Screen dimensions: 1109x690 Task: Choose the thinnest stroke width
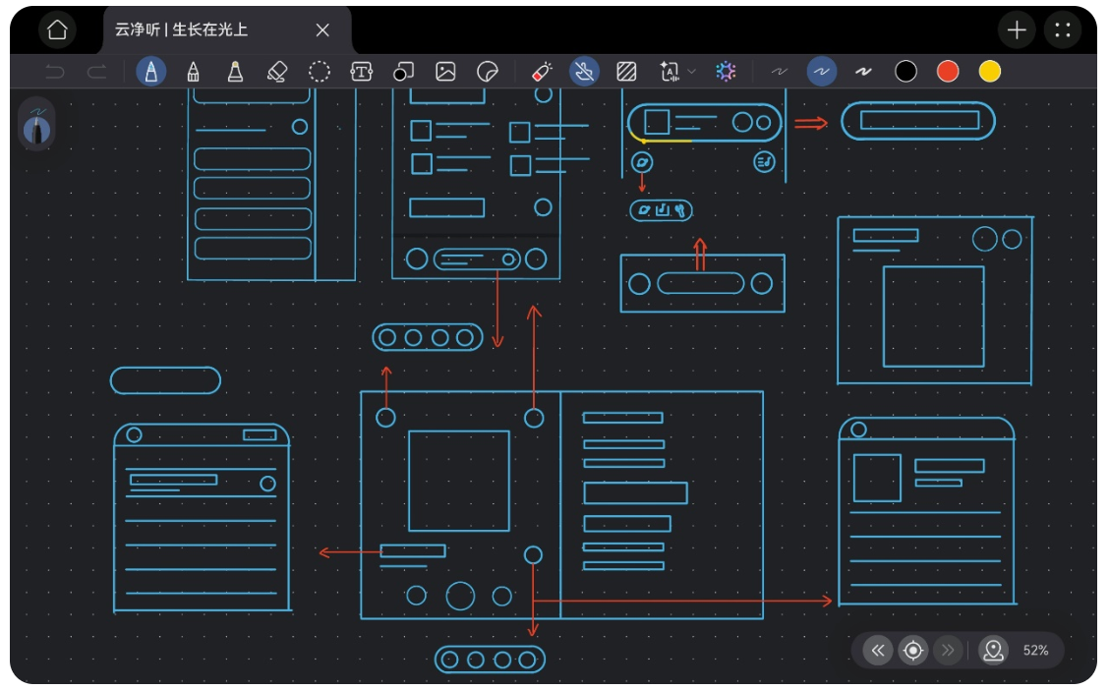[779, 72]
